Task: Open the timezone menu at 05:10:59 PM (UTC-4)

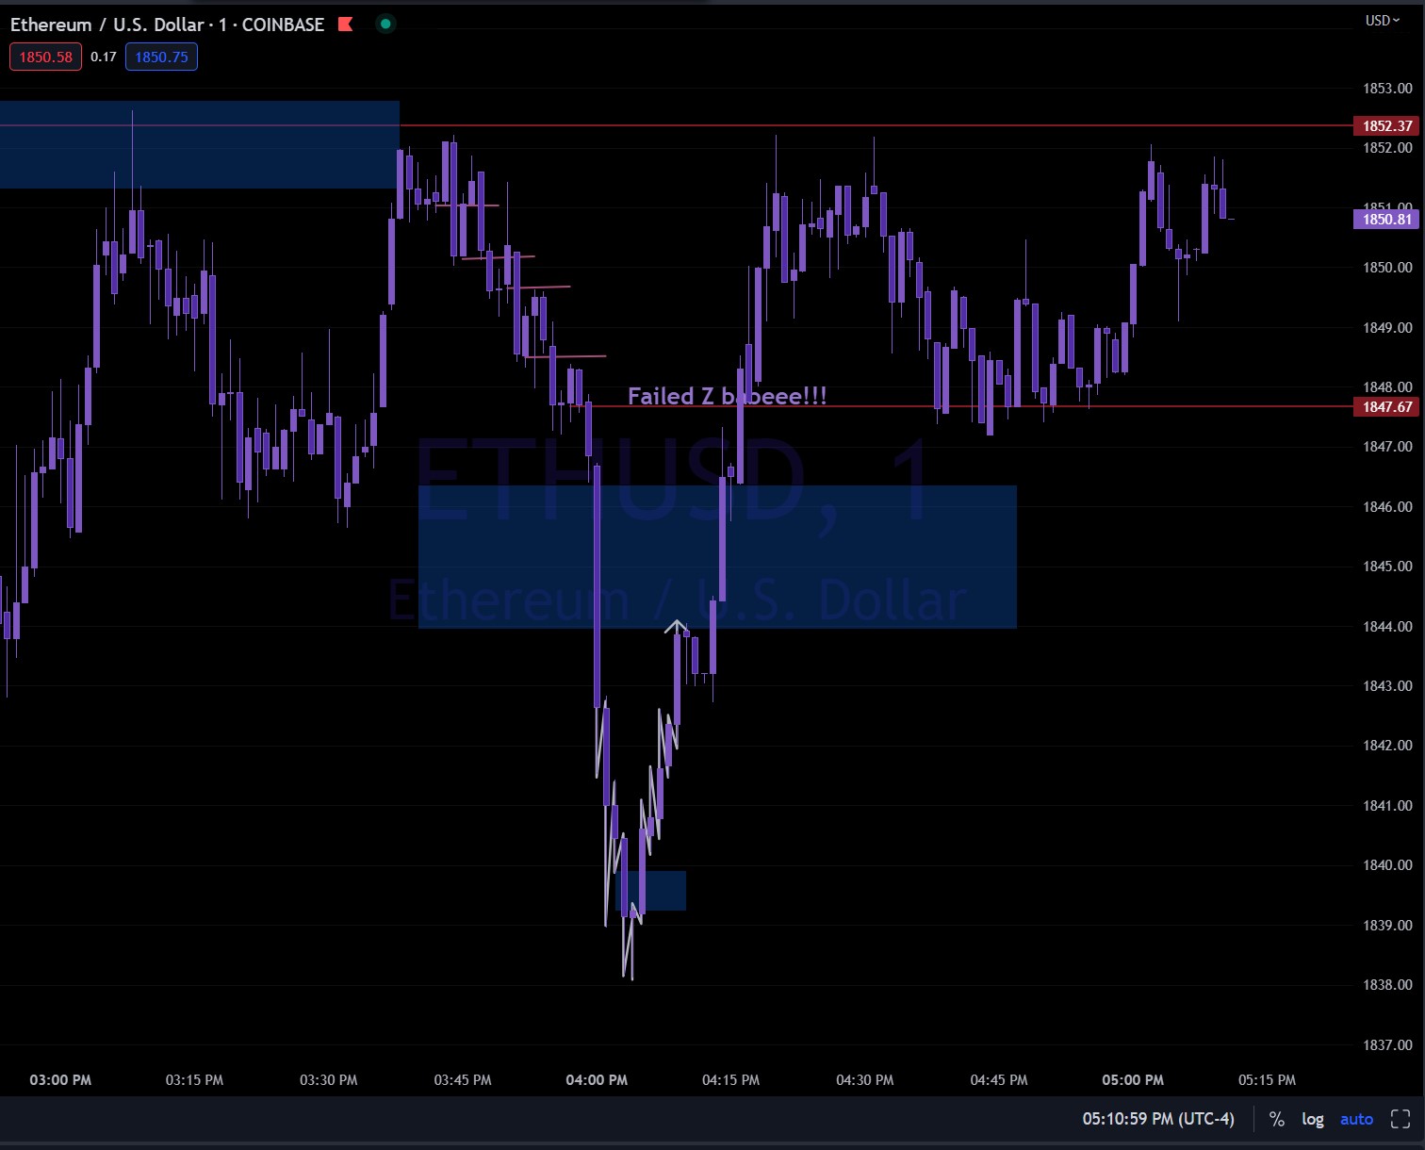Action: point(1158,1119)
